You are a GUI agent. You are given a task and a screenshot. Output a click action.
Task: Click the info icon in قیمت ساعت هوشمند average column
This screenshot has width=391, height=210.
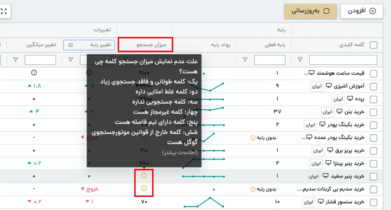pos(34,73)
